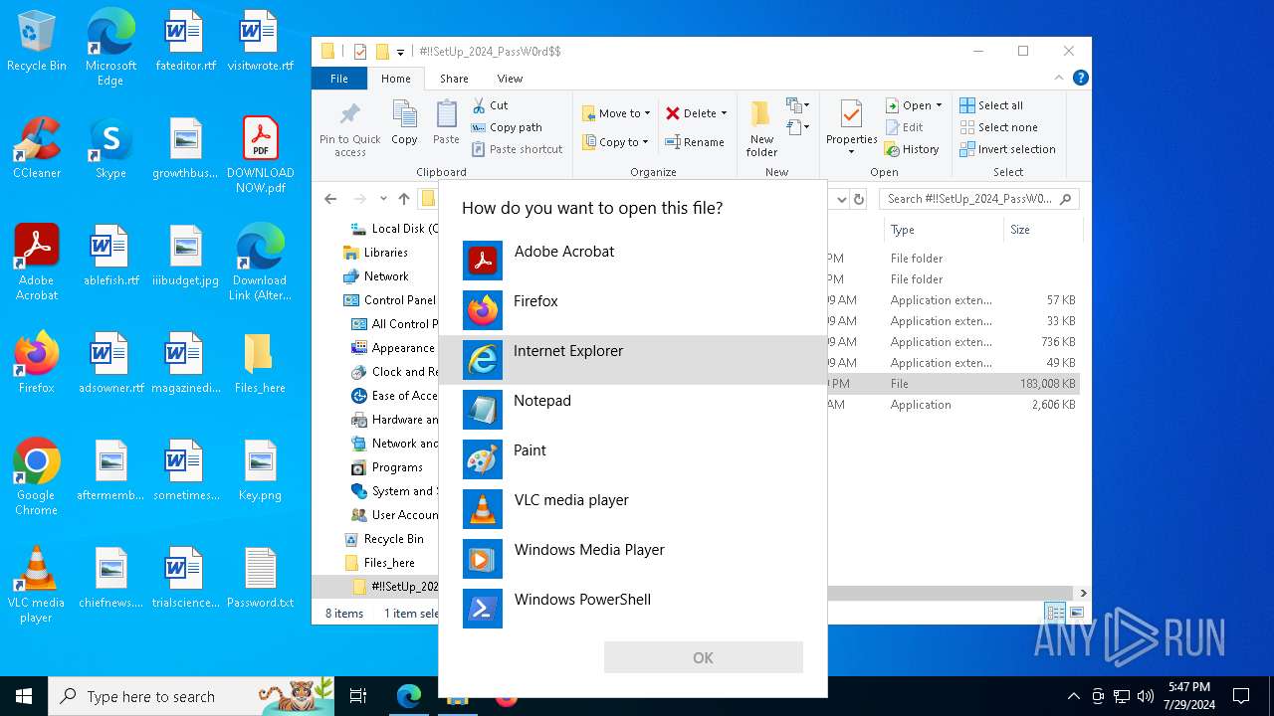Click Select none in the ribbon
Screen dimensions: 1274x716
pos(998,127)
